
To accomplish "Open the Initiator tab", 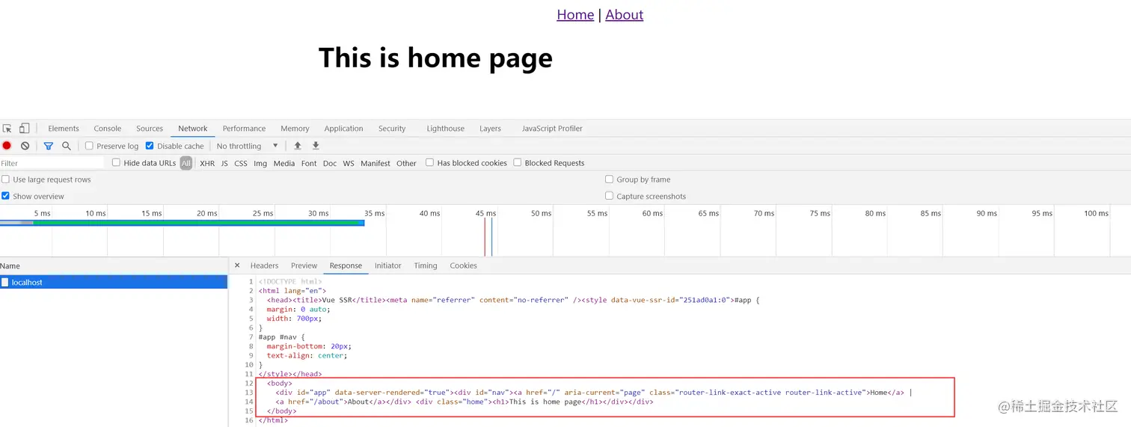I will click(387, 265).
